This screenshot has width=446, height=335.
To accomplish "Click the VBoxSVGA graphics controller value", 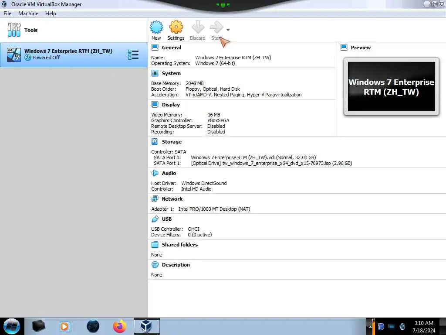I will pos(218,120).
